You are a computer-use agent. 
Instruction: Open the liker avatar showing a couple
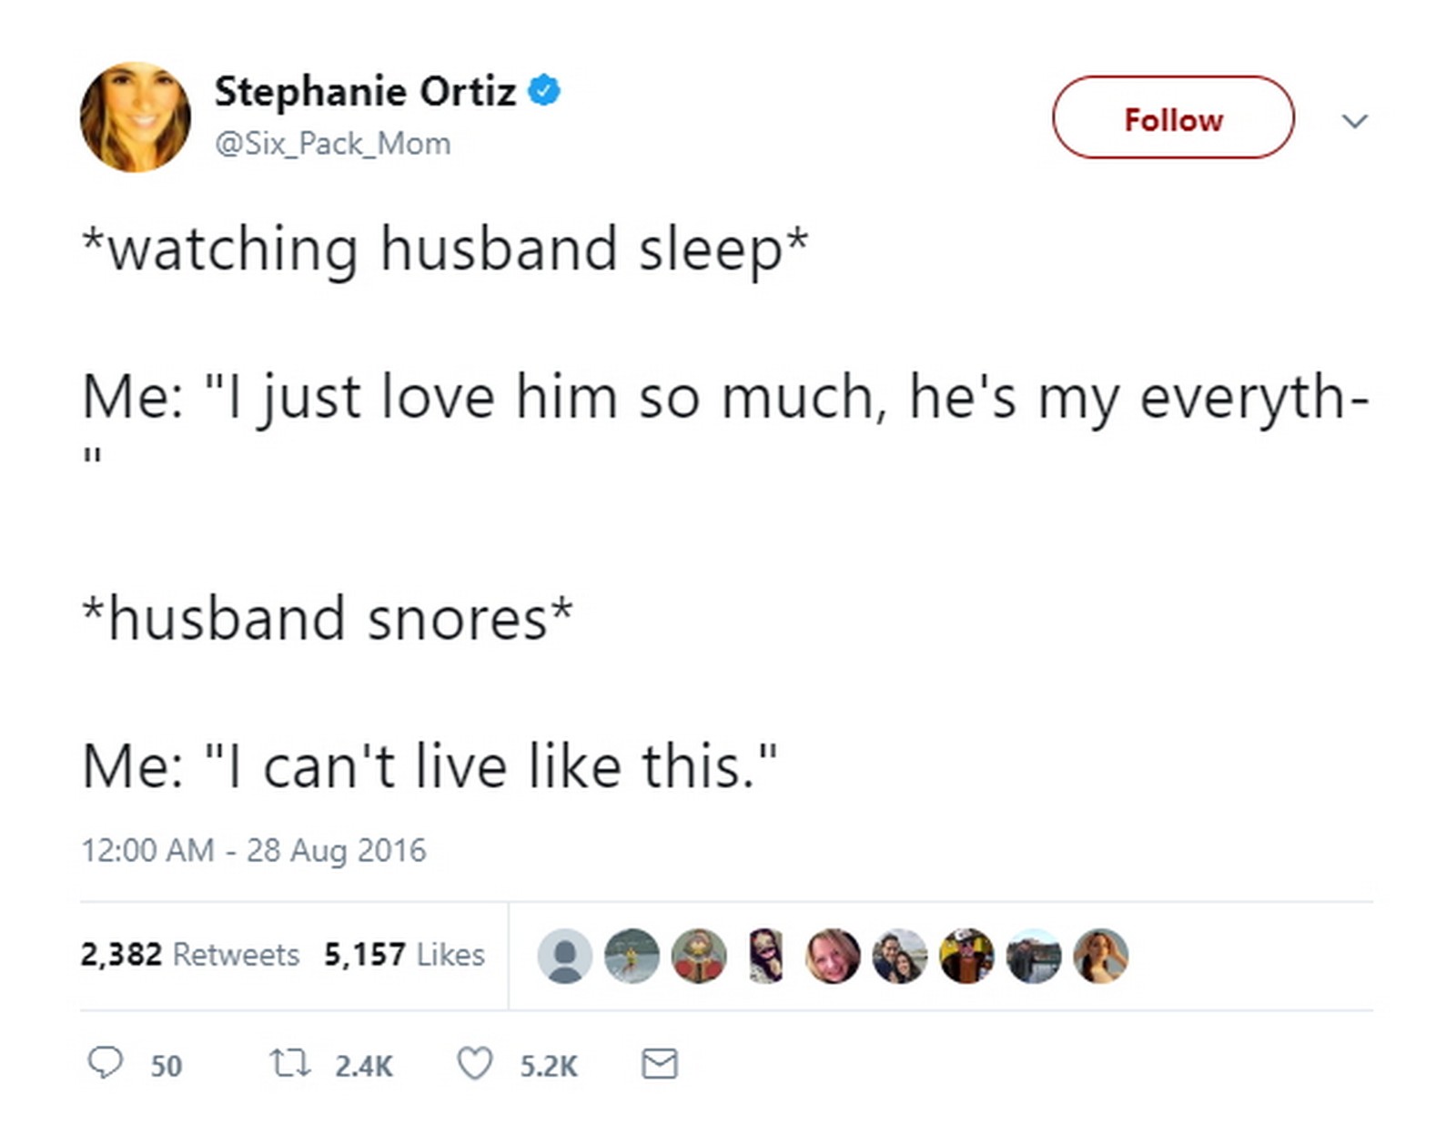(899, 956)
